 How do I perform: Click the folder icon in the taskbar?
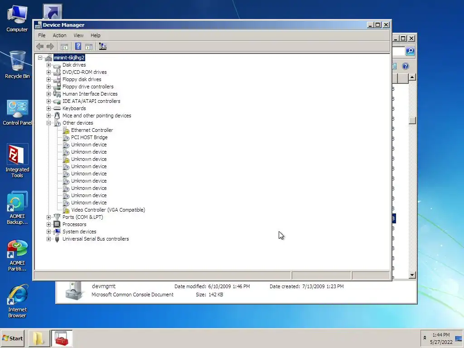39,338
